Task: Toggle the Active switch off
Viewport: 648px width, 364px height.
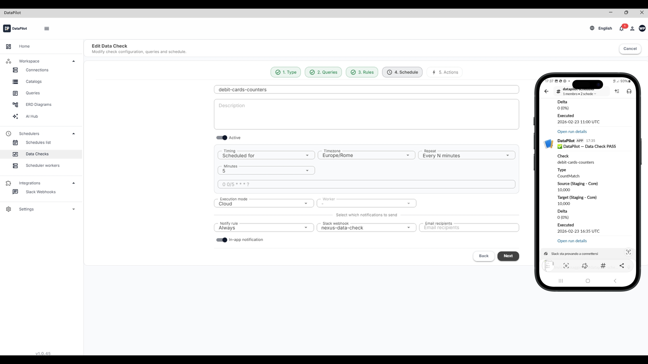Action: pyautogui.click(x=221, y=138)
